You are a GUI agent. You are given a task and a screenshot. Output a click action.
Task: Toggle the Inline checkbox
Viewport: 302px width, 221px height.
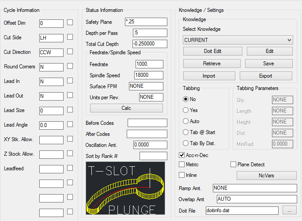(x=182, y=175)
